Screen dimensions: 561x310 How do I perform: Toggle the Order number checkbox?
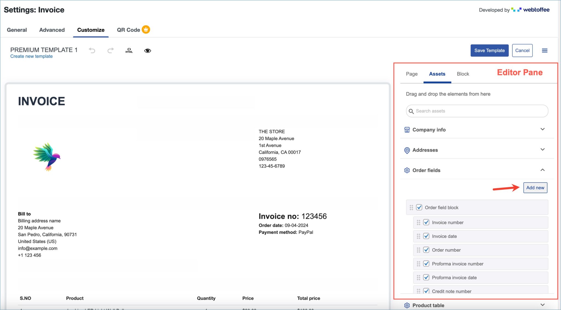[426, 250]
